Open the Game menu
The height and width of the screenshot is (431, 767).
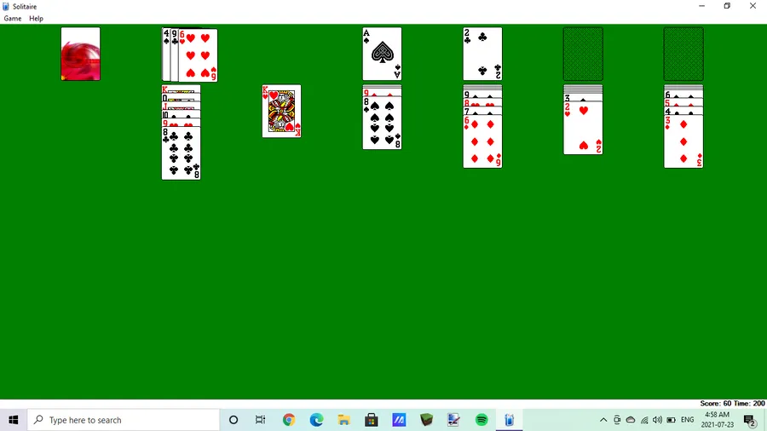[x=13, y=19]
